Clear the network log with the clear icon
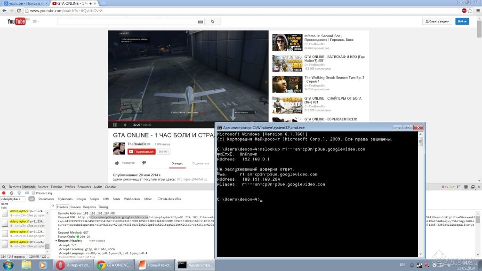 pyautogui.click(x=11, y=193)
